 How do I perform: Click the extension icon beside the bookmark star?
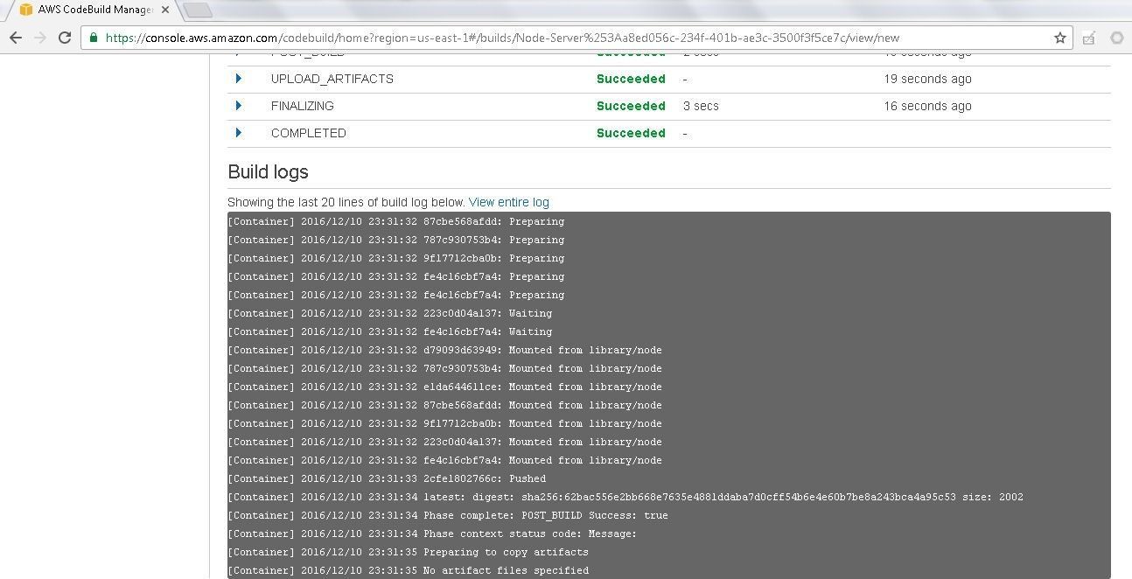click(1089, 38)
